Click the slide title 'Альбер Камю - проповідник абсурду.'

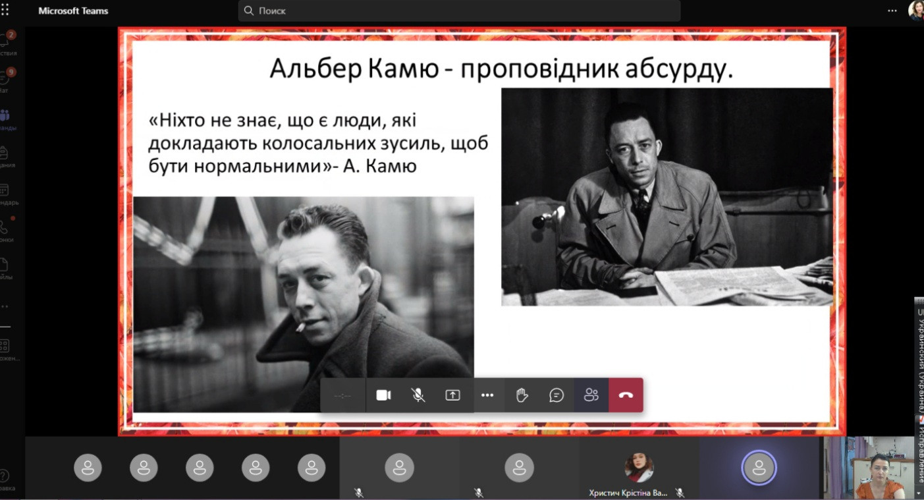pyautogui.click(x=501, y=69)
